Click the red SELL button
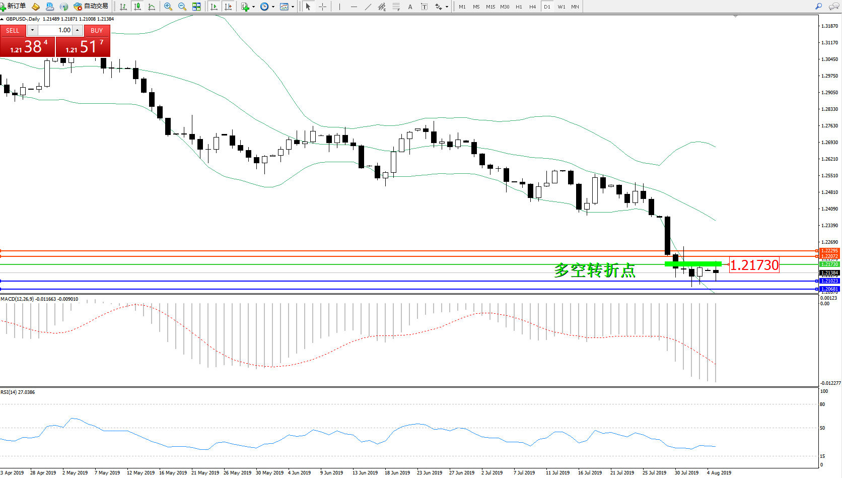The width and height of the screenshot is (842, 478). click(13, 30)
